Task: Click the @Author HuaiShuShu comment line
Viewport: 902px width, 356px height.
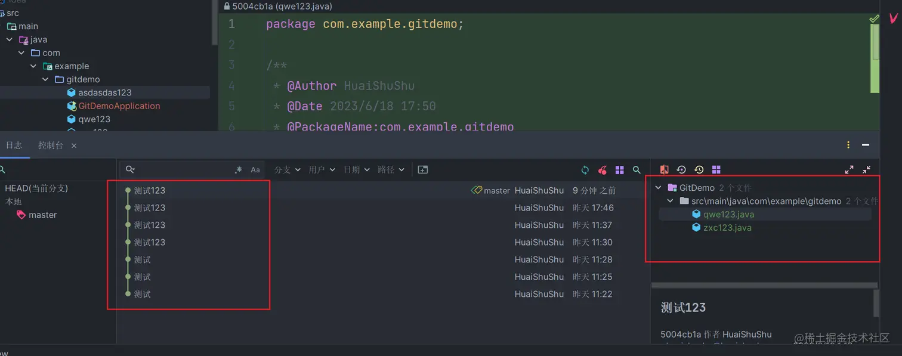Action: pos(351,86)
